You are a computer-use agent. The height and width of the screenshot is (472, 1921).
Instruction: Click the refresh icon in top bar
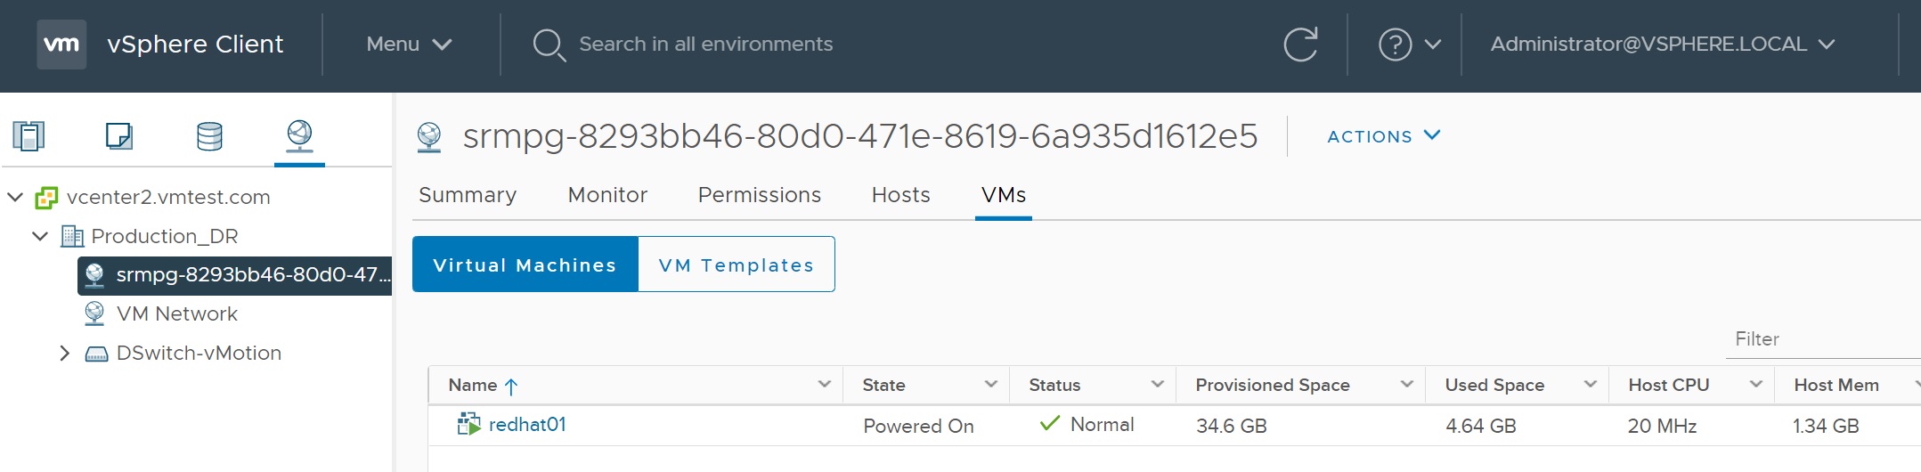tap(1300, 45)
